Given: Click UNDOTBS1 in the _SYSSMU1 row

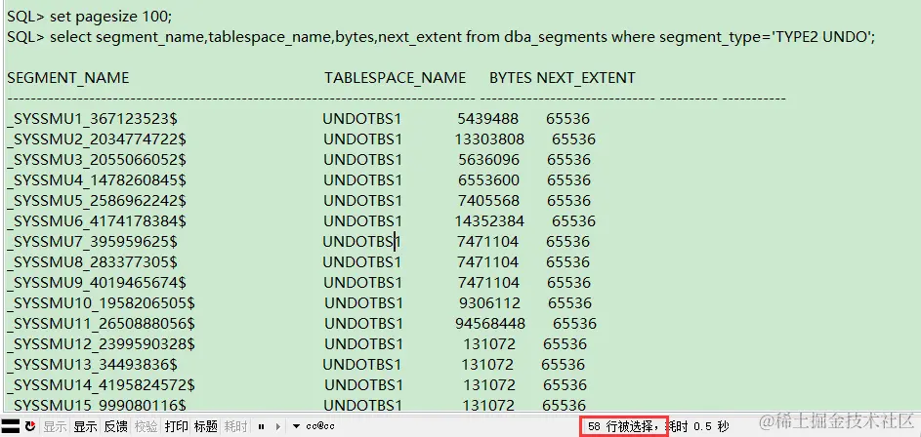Looking at the screenshot, I should (361, 119).
